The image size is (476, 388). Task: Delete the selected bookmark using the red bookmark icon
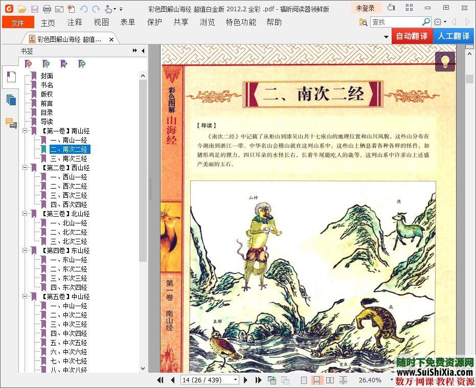coord(28,63)
